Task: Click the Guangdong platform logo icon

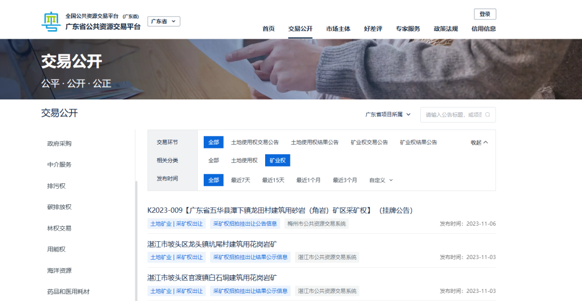Action: [52, 21]
